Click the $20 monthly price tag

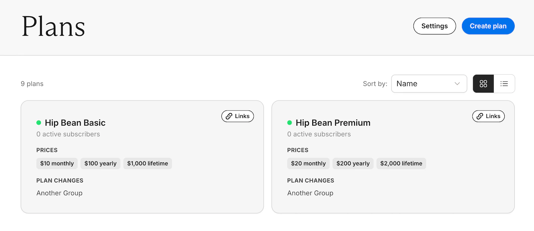pos(308,164)
